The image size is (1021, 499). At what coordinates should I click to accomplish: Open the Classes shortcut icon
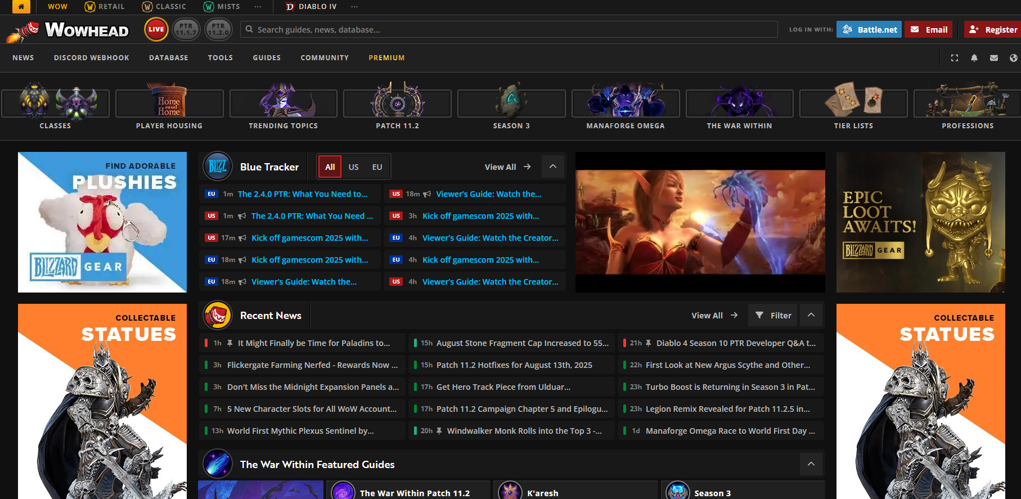tap(55, 101)
